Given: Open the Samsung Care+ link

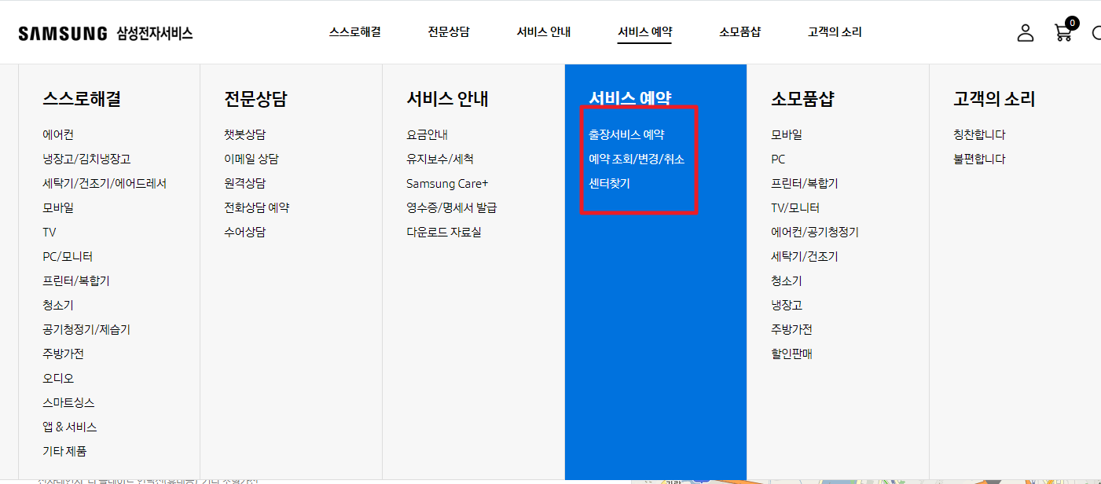Looking at the screenshot, I should click(x=447, y=183).
